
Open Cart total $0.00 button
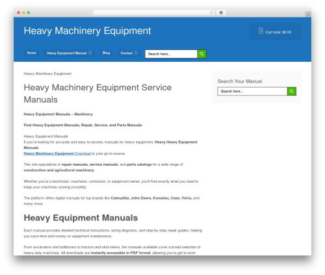[x=275, y=32]
